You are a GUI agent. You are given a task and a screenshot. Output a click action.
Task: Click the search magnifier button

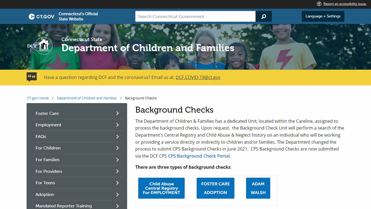263,16
